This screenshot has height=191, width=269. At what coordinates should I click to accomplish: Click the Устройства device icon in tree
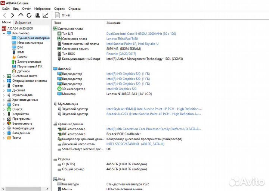[x=9, y=114]
